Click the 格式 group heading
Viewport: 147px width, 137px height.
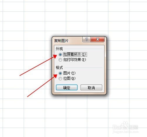[59, 67]
